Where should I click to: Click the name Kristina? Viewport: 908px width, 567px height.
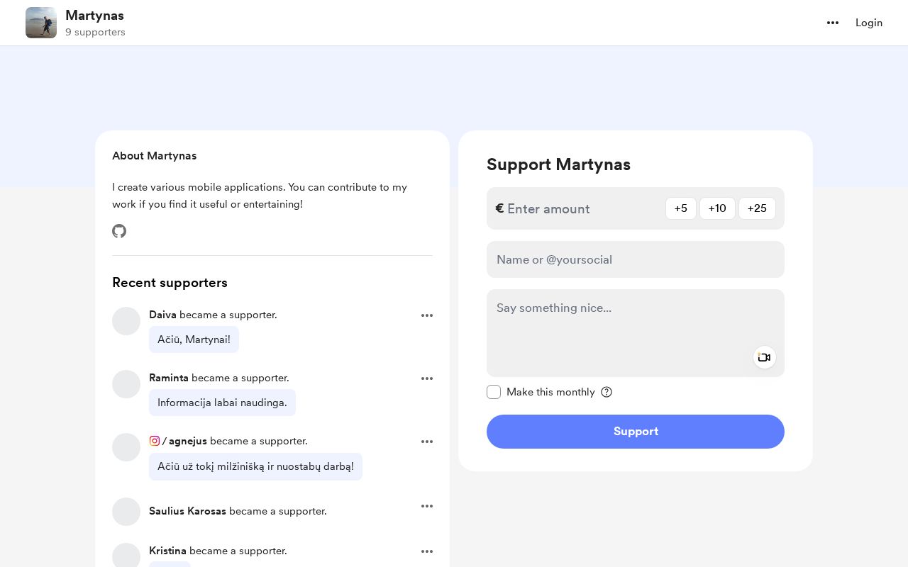coord(167,551)
